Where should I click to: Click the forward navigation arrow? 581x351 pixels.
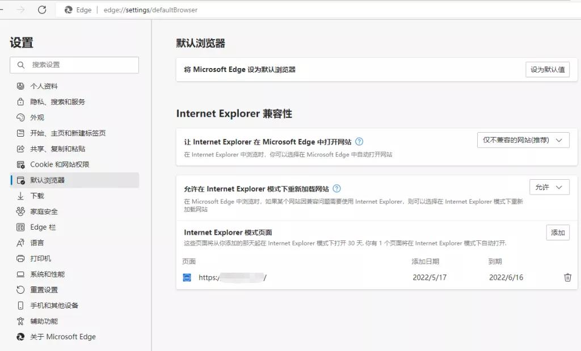[x=21, y=10]
